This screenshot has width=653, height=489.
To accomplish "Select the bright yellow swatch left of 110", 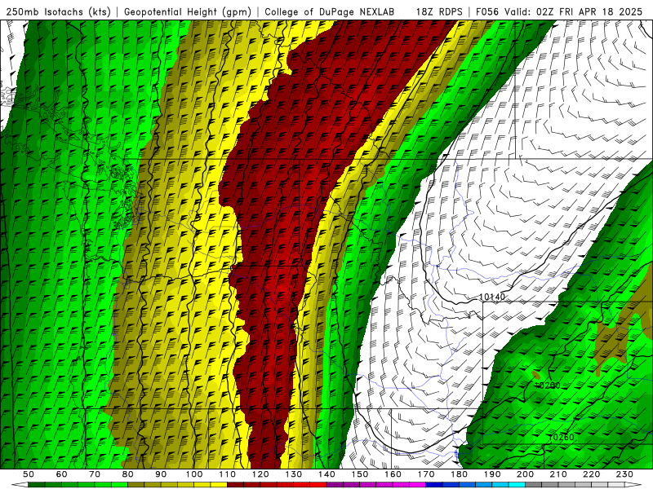I will (219, 485).
